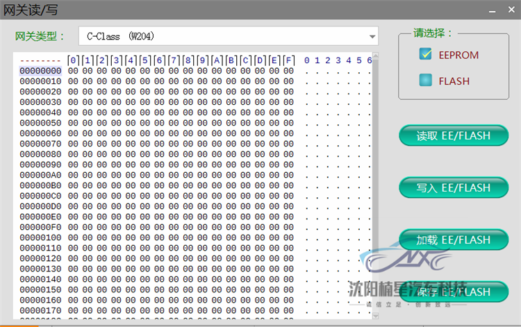Enable the FLASH checkbox
Viewport: 521px width, 327px height.
point(425,81)
